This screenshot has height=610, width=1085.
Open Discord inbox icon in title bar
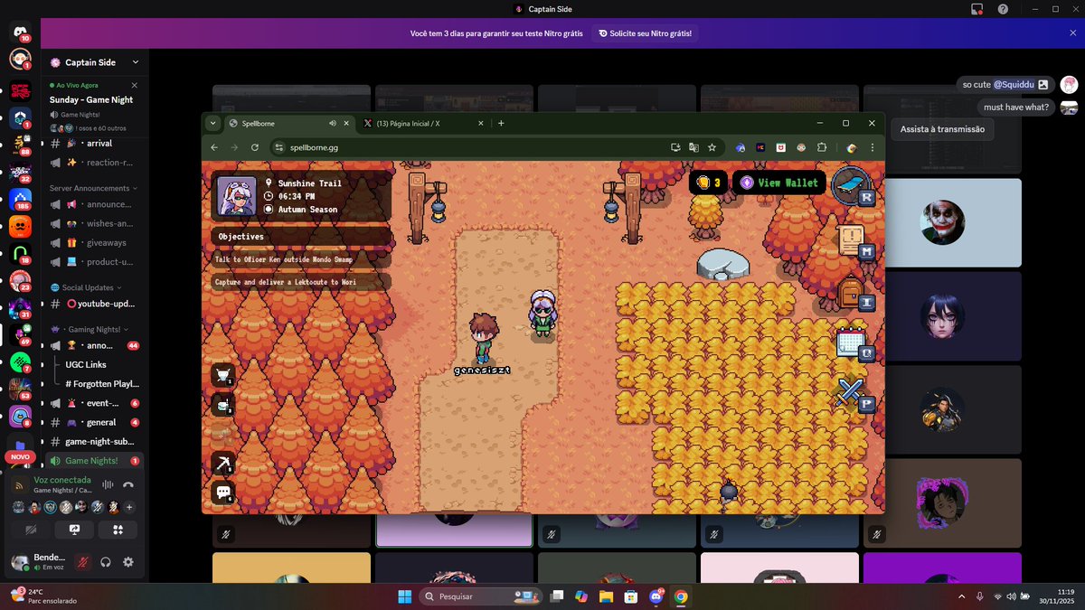coord(976,9)
